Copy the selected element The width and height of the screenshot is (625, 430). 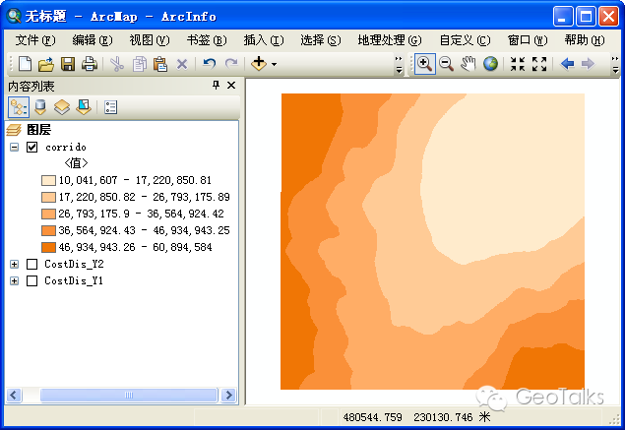coord(139,64)
